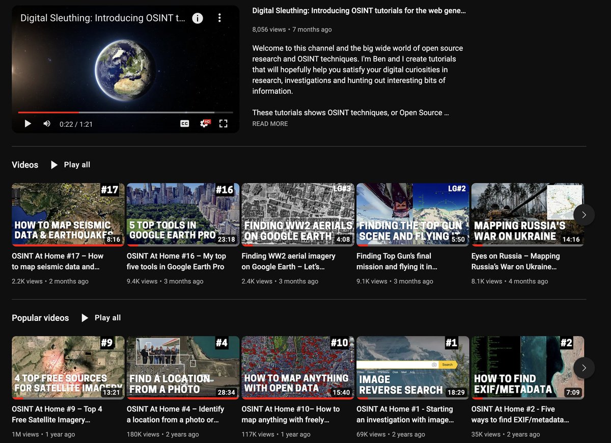Show next videos in Videos carousel

click(x=584, y=215)
